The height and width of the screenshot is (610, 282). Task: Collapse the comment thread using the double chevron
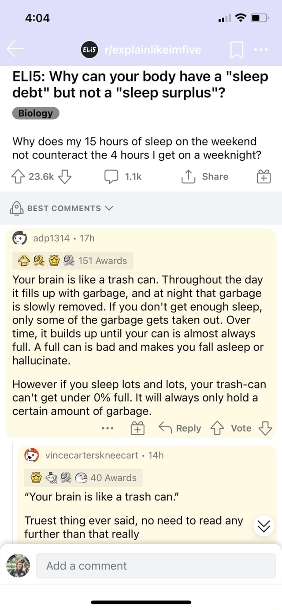[263, 525]
